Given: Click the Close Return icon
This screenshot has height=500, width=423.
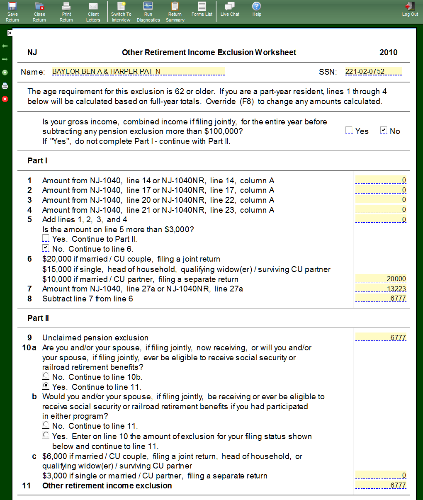Looking at the screenshot, I should [x=39, y=11].
